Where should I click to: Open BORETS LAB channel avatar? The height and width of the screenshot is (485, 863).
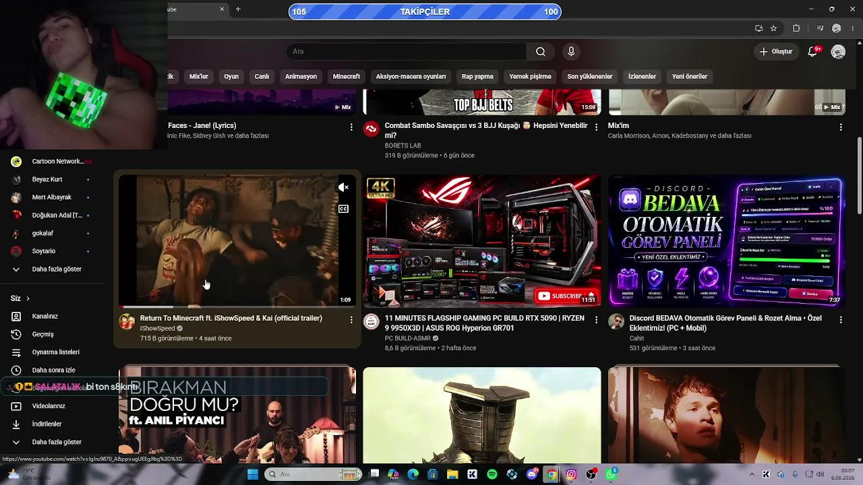[x=371, y=129]
